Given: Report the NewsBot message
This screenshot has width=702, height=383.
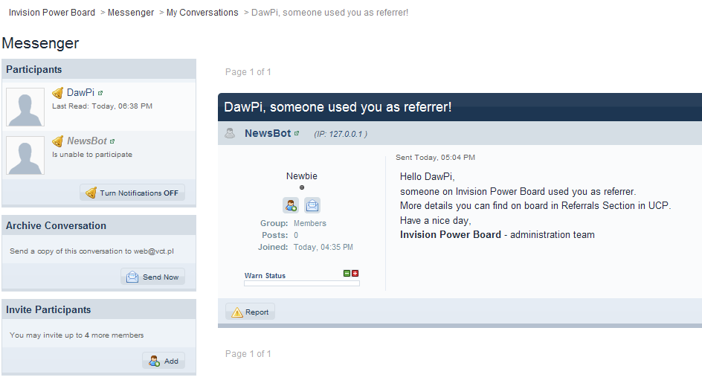Looking at the screenshot, I should (250, 312).
